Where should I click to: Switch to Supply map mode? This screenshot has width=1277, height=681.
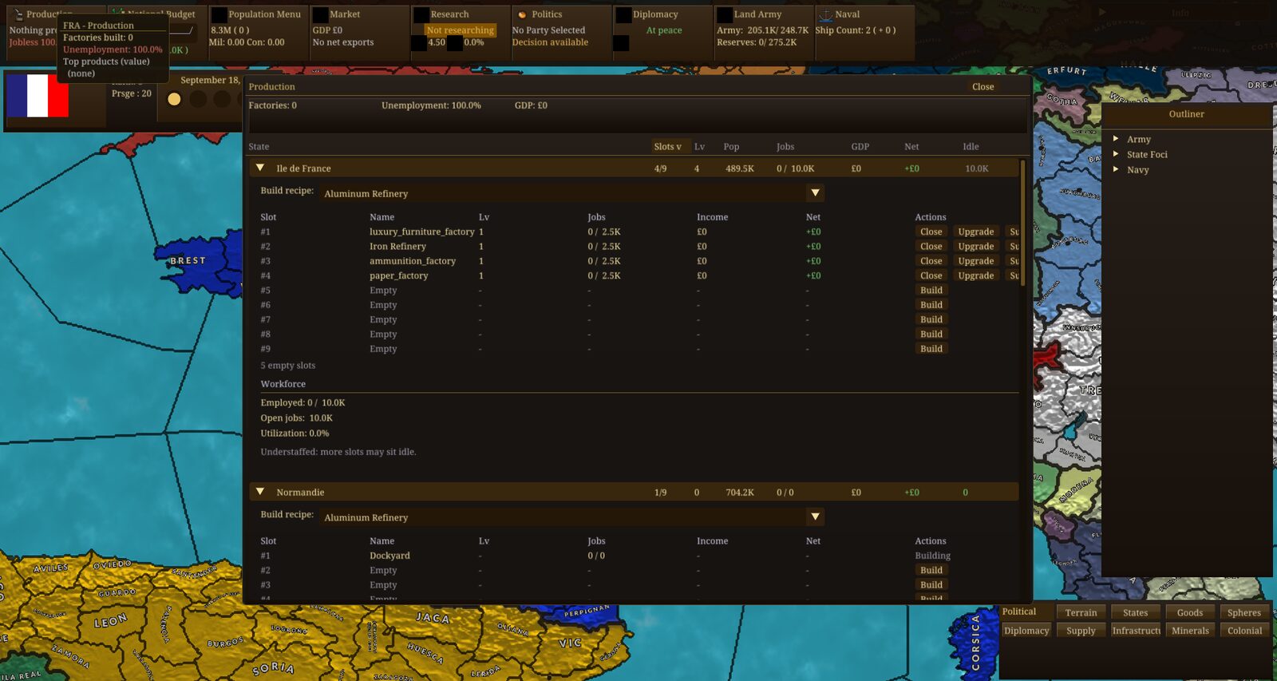coord(1081,630)
